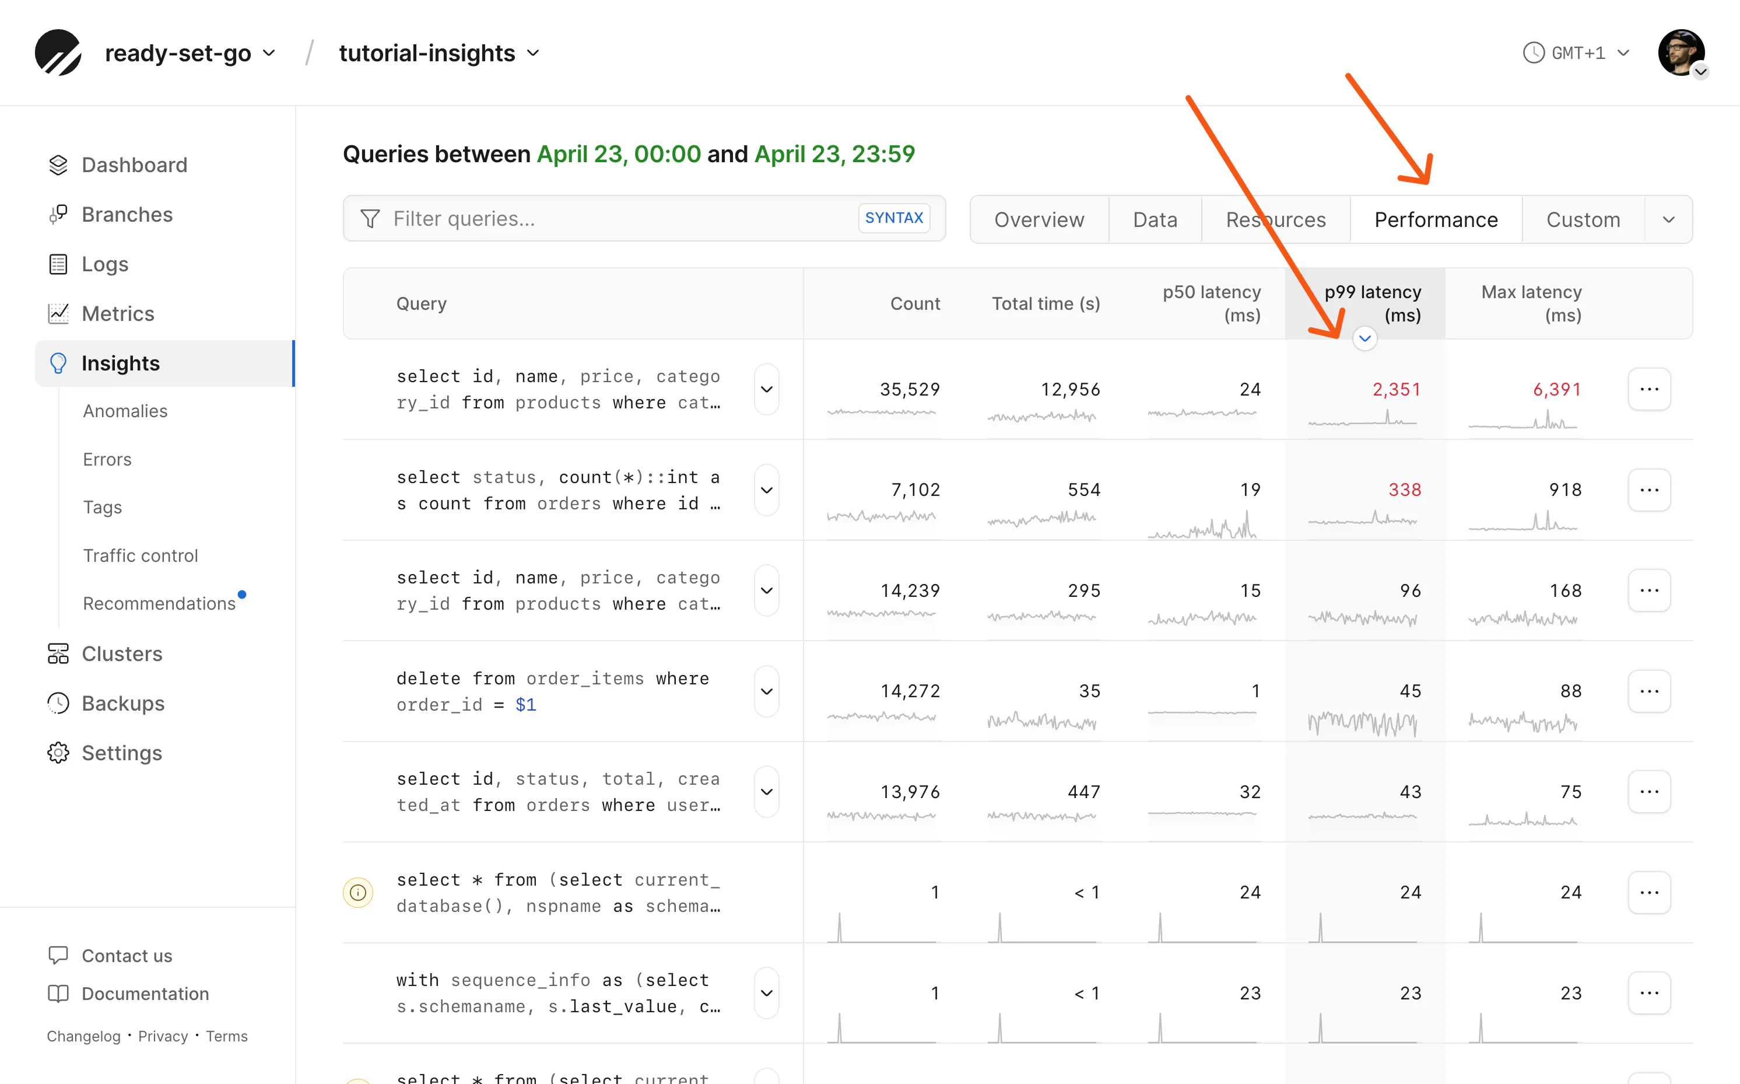
Task: Expand the products query with 14,239 count
Action: [766, 591]
